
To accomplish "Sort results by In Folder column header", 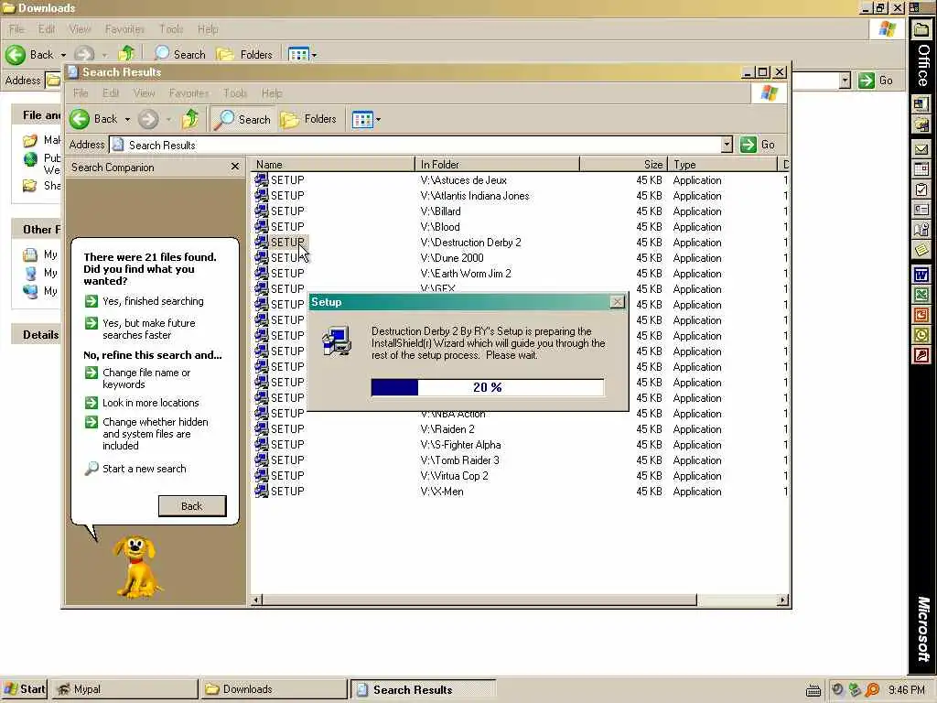I will (497, 165).
